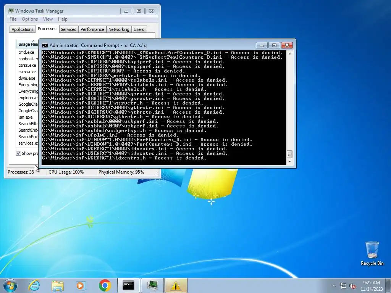Open the yellow warning sign taskbar item
Image resolution: width=391 pixels, height=293 pixels.
click(176, 285)
